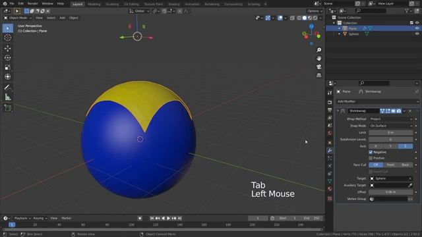Open the Modifier properties wrench tab
Image resolution: width=422 pixels, height=237 pixels.
330,151
